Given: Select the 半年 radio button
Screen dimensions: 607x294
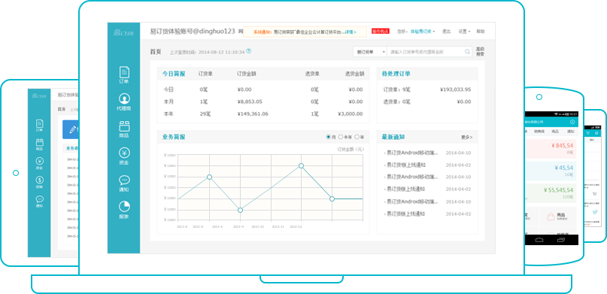Looking at the screenshot, I should pyautogui.click(x=341, y=137).
